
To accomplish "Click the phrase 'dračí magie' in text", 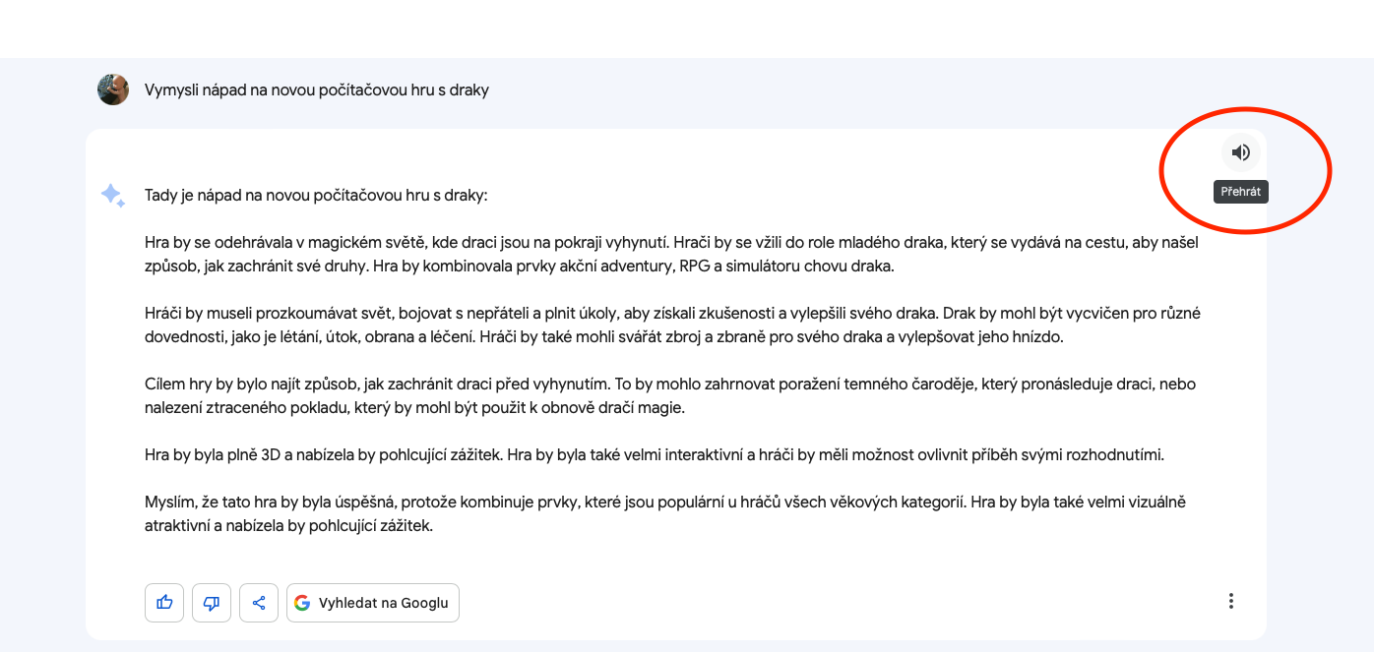I will 641,408.
